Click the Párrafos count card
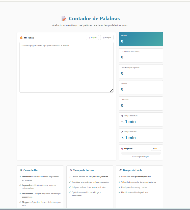The width and height of the screenshot is (190, 210). pos(141,87)
